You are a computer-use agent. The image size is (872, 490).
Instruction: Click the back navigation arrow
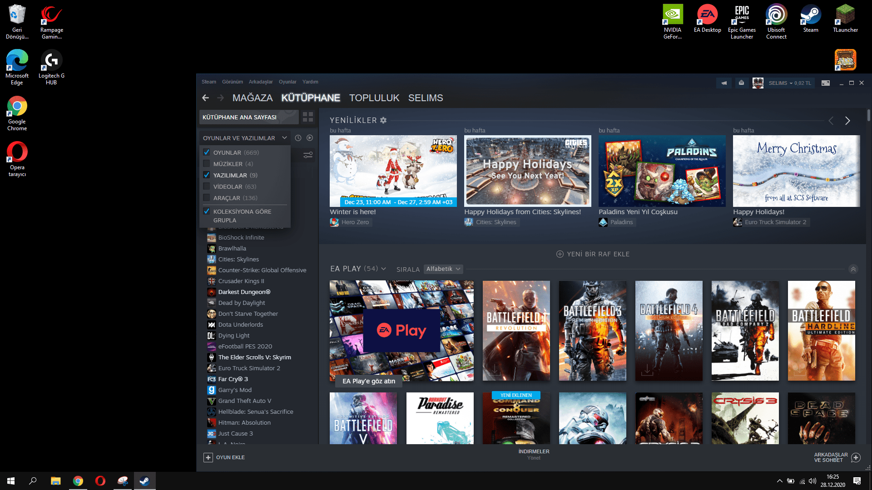206,98
